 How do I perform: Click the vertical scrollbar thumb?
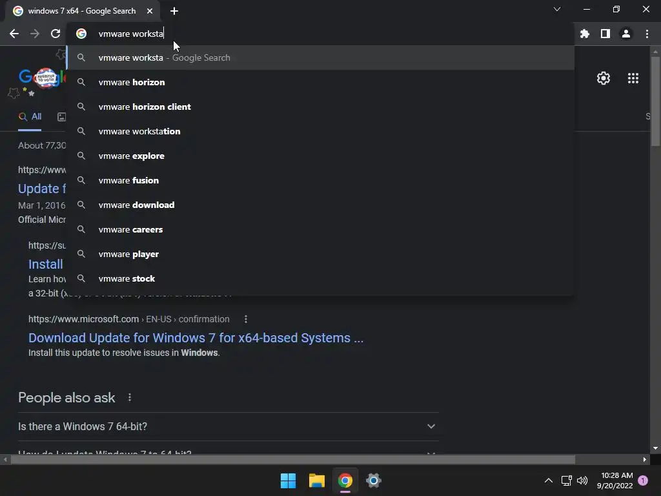(655, 101)
